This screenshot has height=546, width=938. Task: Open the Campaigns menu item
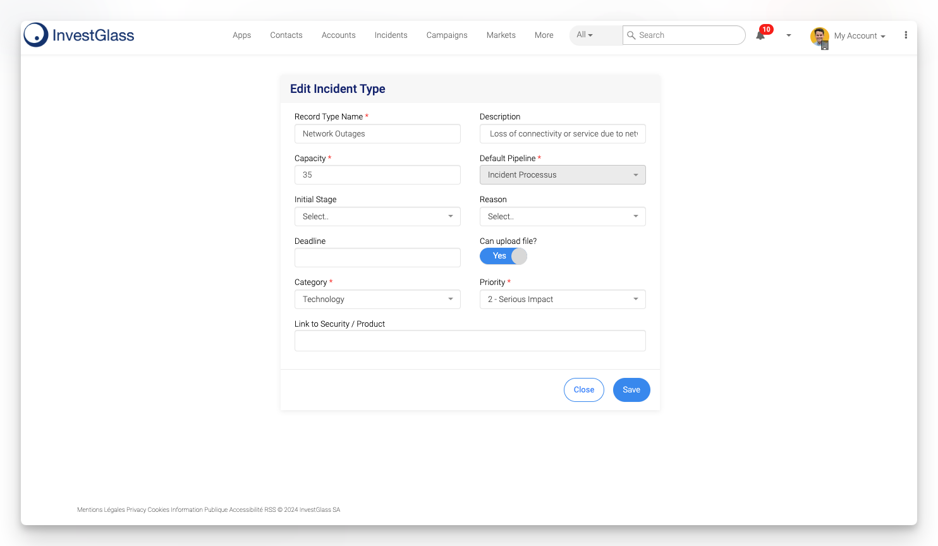(447, 35)
